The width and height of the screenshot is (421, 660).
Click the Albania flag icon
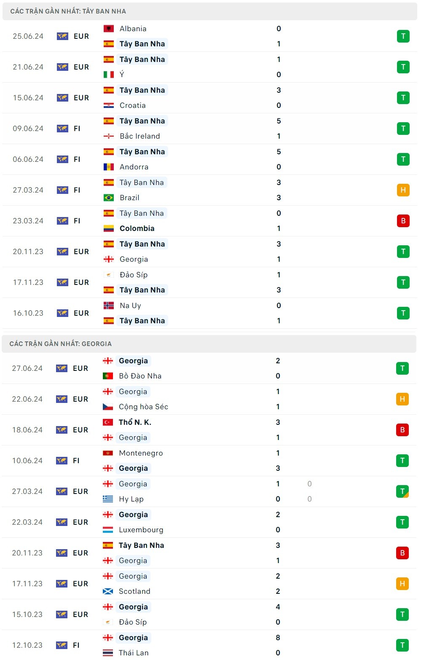(x=109, y=29)
